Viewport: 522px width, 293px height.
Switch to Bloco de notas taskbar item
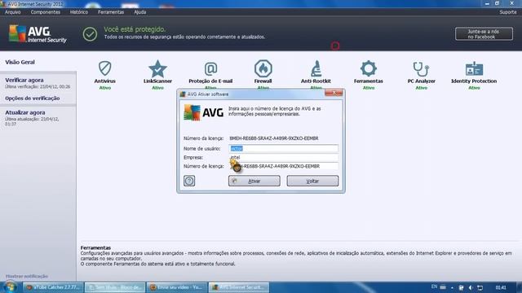pos(115,287)
